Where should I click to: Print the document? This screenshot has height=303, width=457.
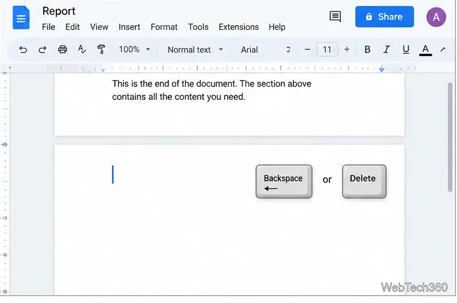click(x=62, y=50)
